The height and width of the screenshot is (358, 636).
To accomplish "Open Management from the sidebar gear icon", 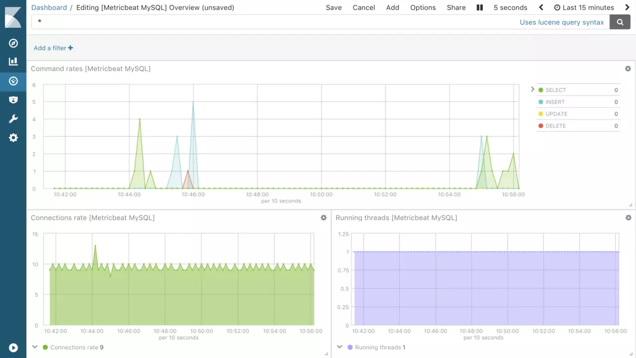I will coord(13,138).
